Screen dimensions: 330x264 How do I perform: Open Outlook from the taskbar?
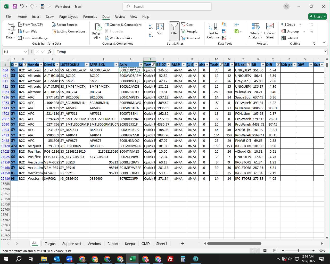[x=57, y=259]
